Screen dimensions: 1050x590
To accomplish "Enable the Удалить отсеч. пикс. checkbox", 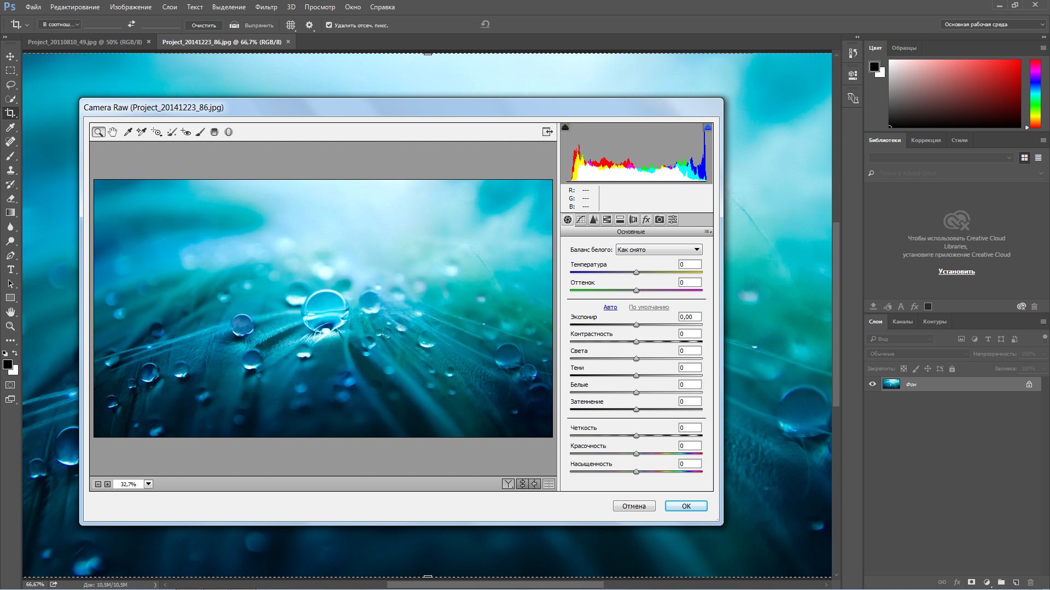I will [326, 25].
